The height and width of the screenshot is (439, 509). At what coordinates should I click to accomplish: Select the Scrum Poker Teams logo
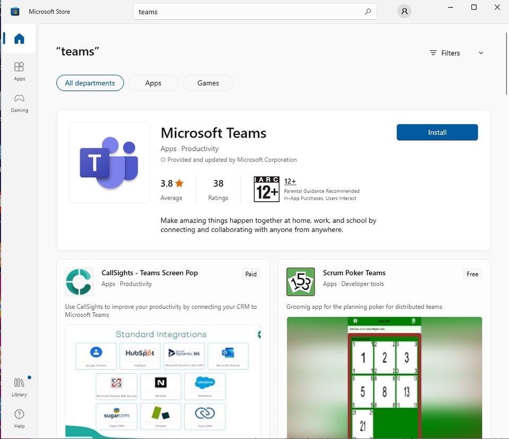[300, 282]
